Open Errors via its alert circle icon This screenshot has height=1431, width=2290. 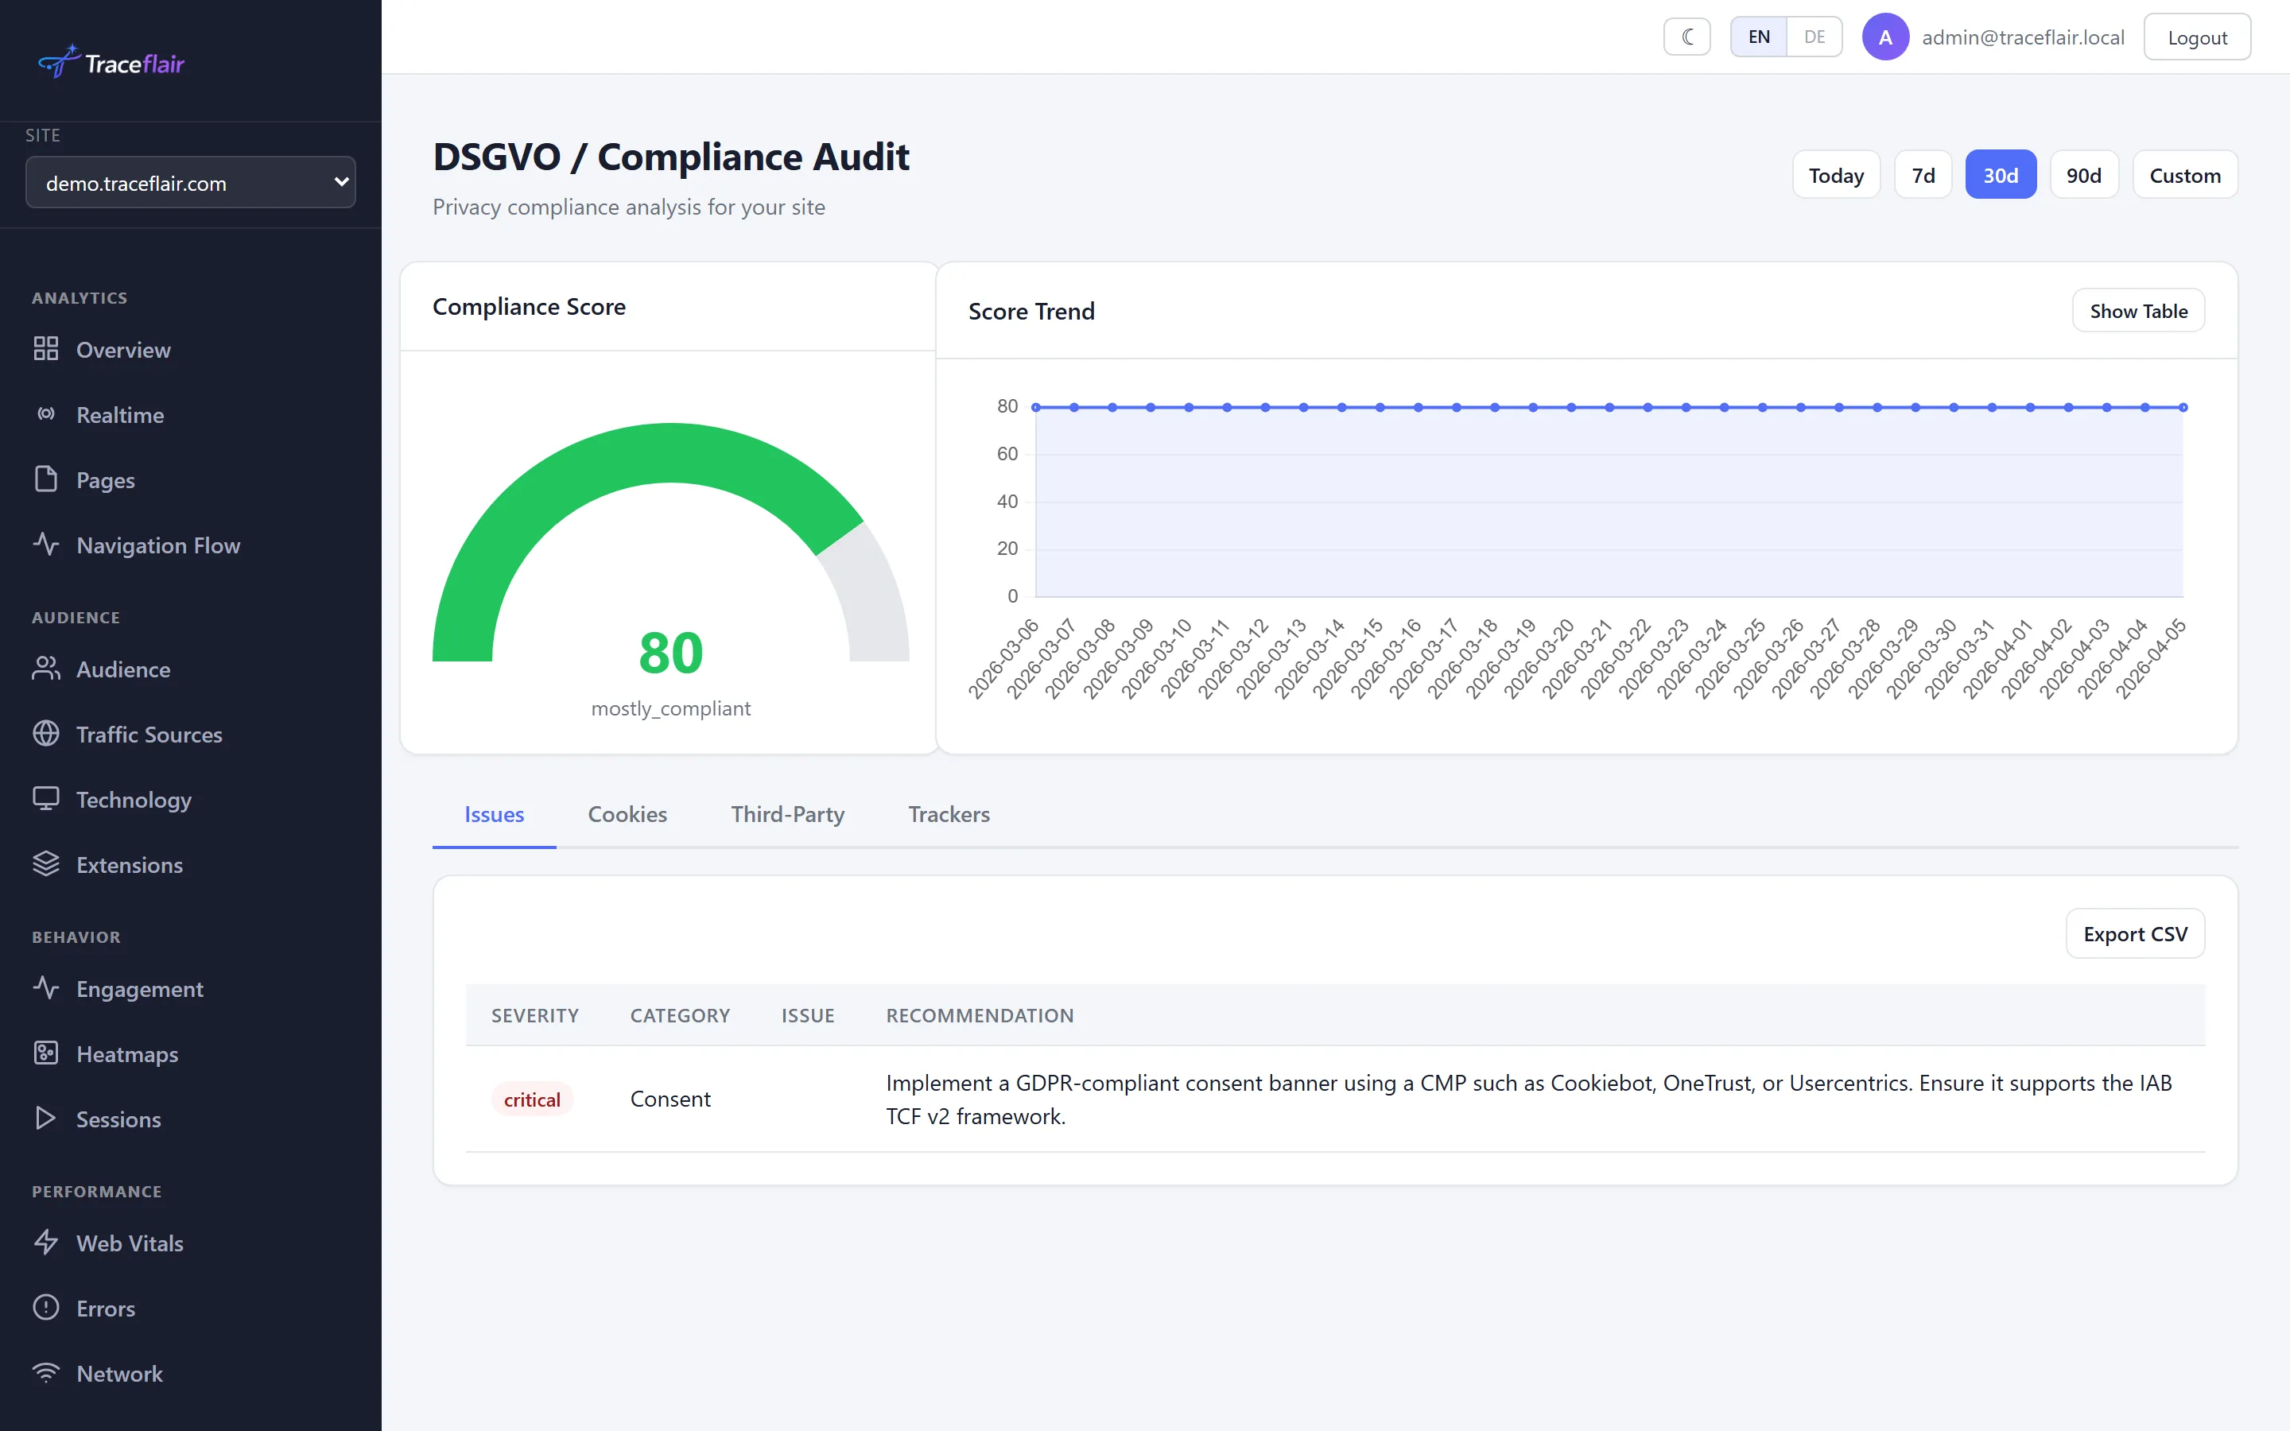click(45, 1308)
